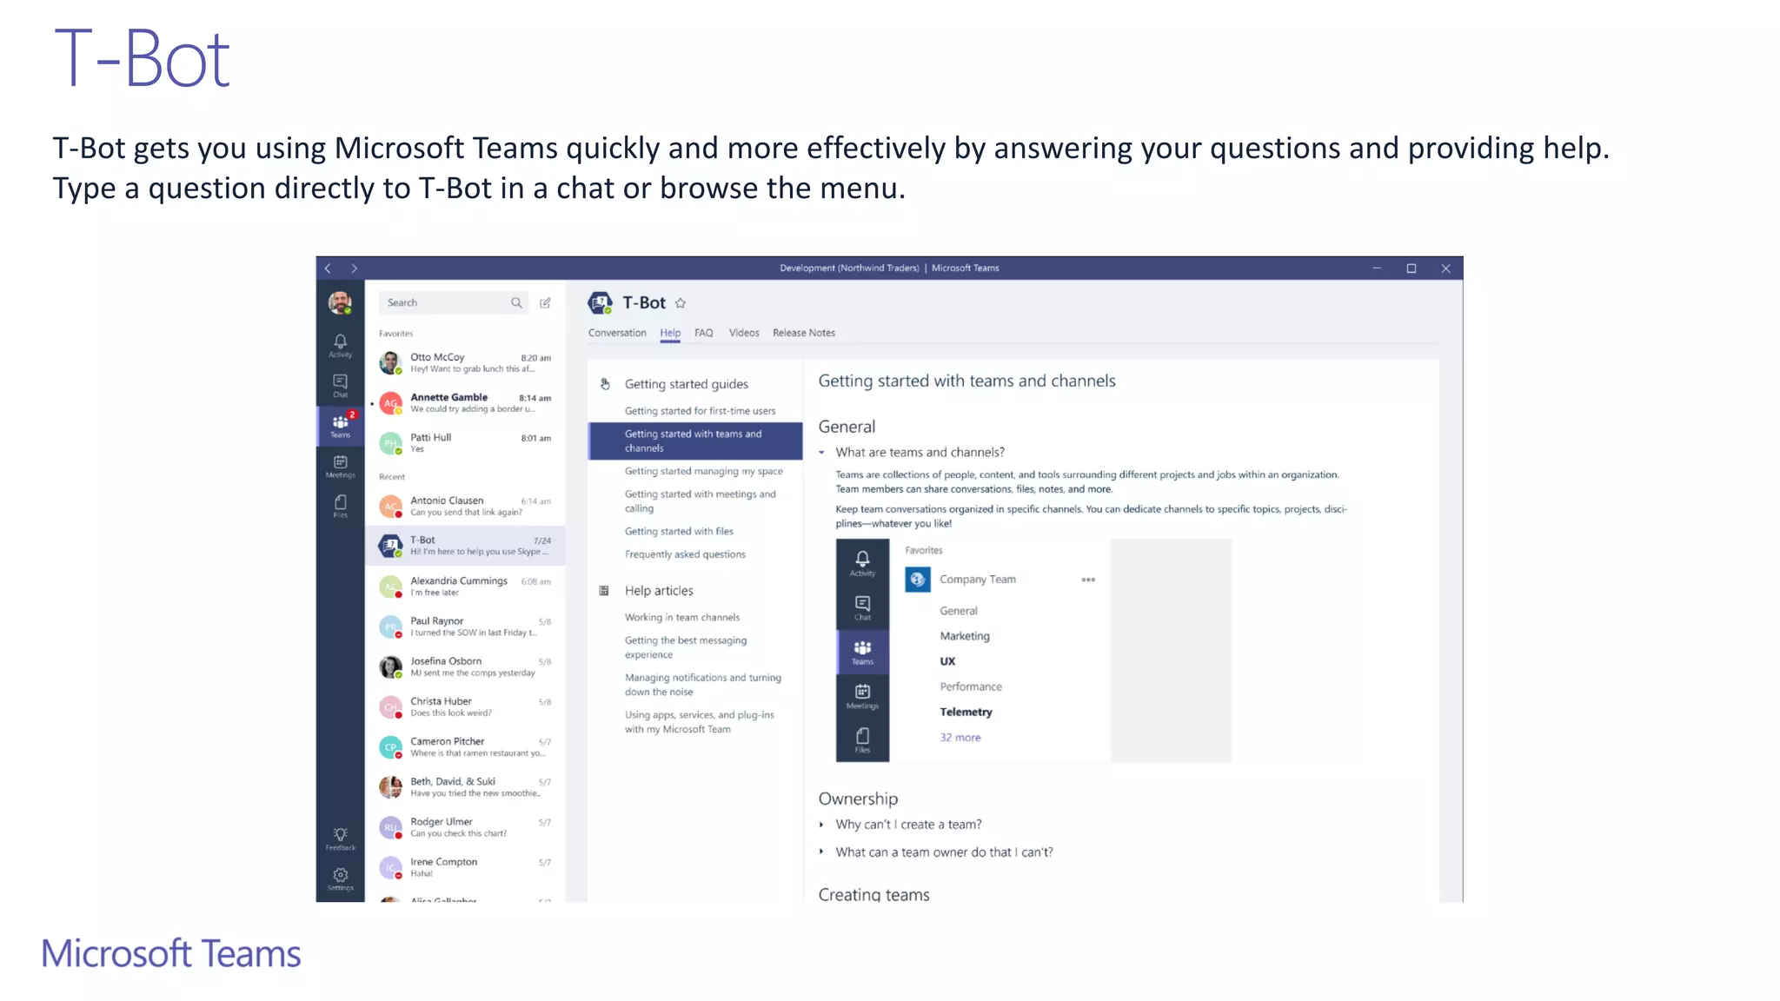Open 'Working in team channels' article
This screenshot has width=1780, height=1001.
(x=682, y=617)
